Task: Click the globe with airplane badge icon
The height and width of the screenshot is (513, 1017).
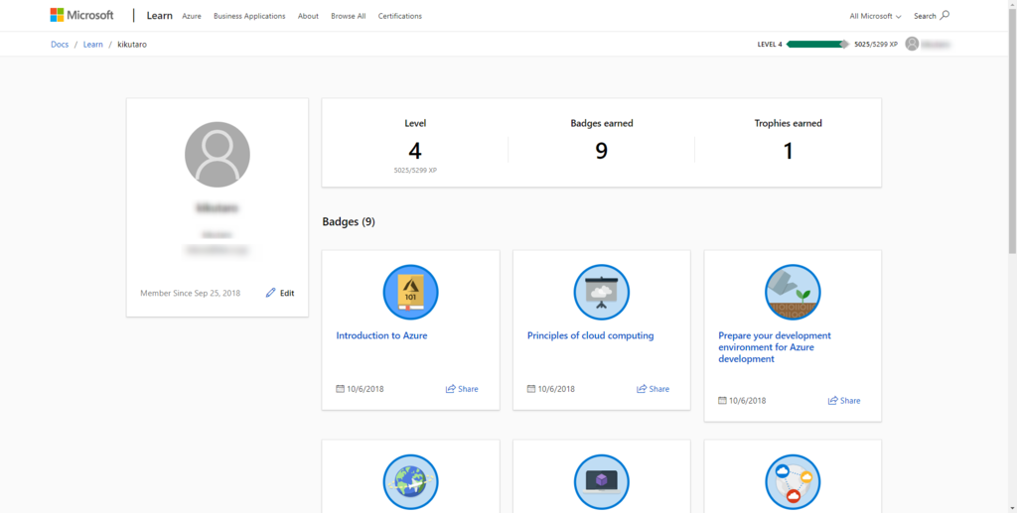Action: point(410,482)
